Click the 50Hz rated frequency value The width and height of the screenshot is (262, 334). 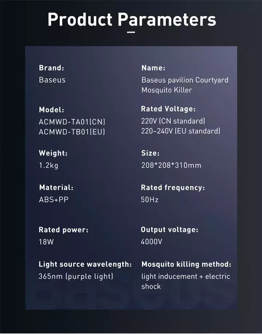click(150, 200)
